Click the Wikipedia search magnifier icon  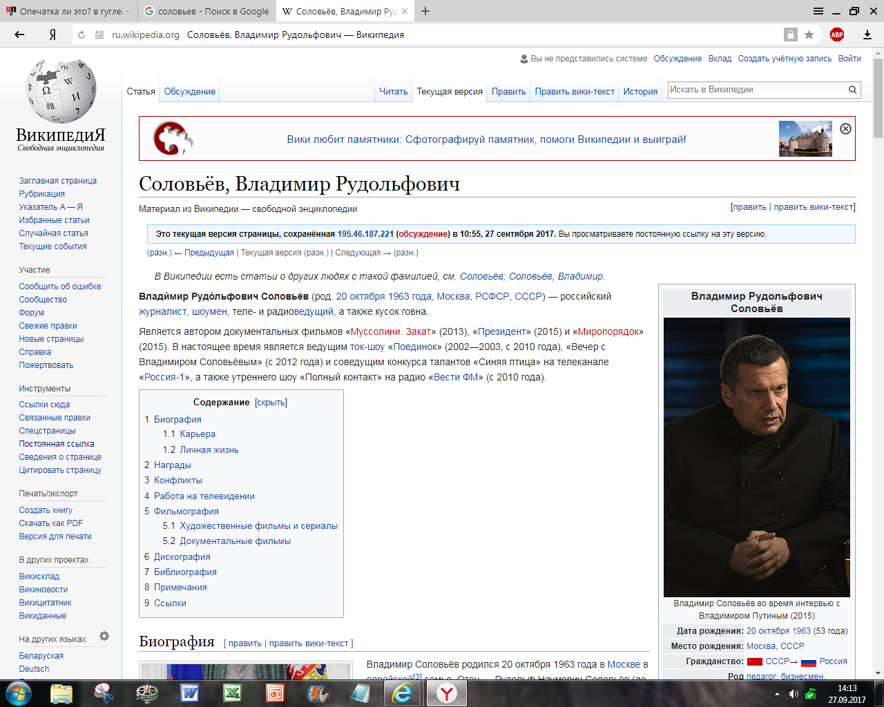click(853, 90)
